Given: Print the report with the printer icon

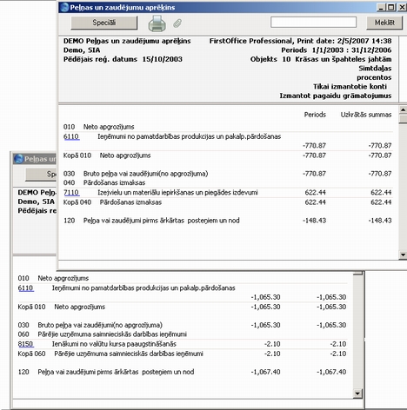Looking at the screenshot, I should tap(157, 23).
